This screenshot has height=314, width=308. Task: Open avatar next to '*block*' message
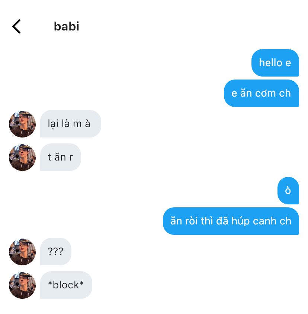click(x=22, y=285)
